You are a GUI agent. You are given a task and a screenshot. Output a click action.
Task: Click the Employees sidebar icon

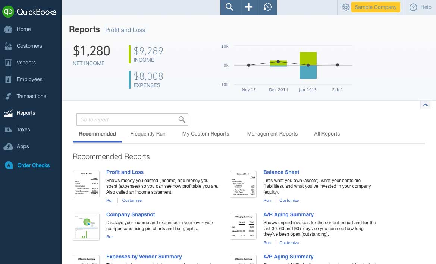tap(8, 79)
